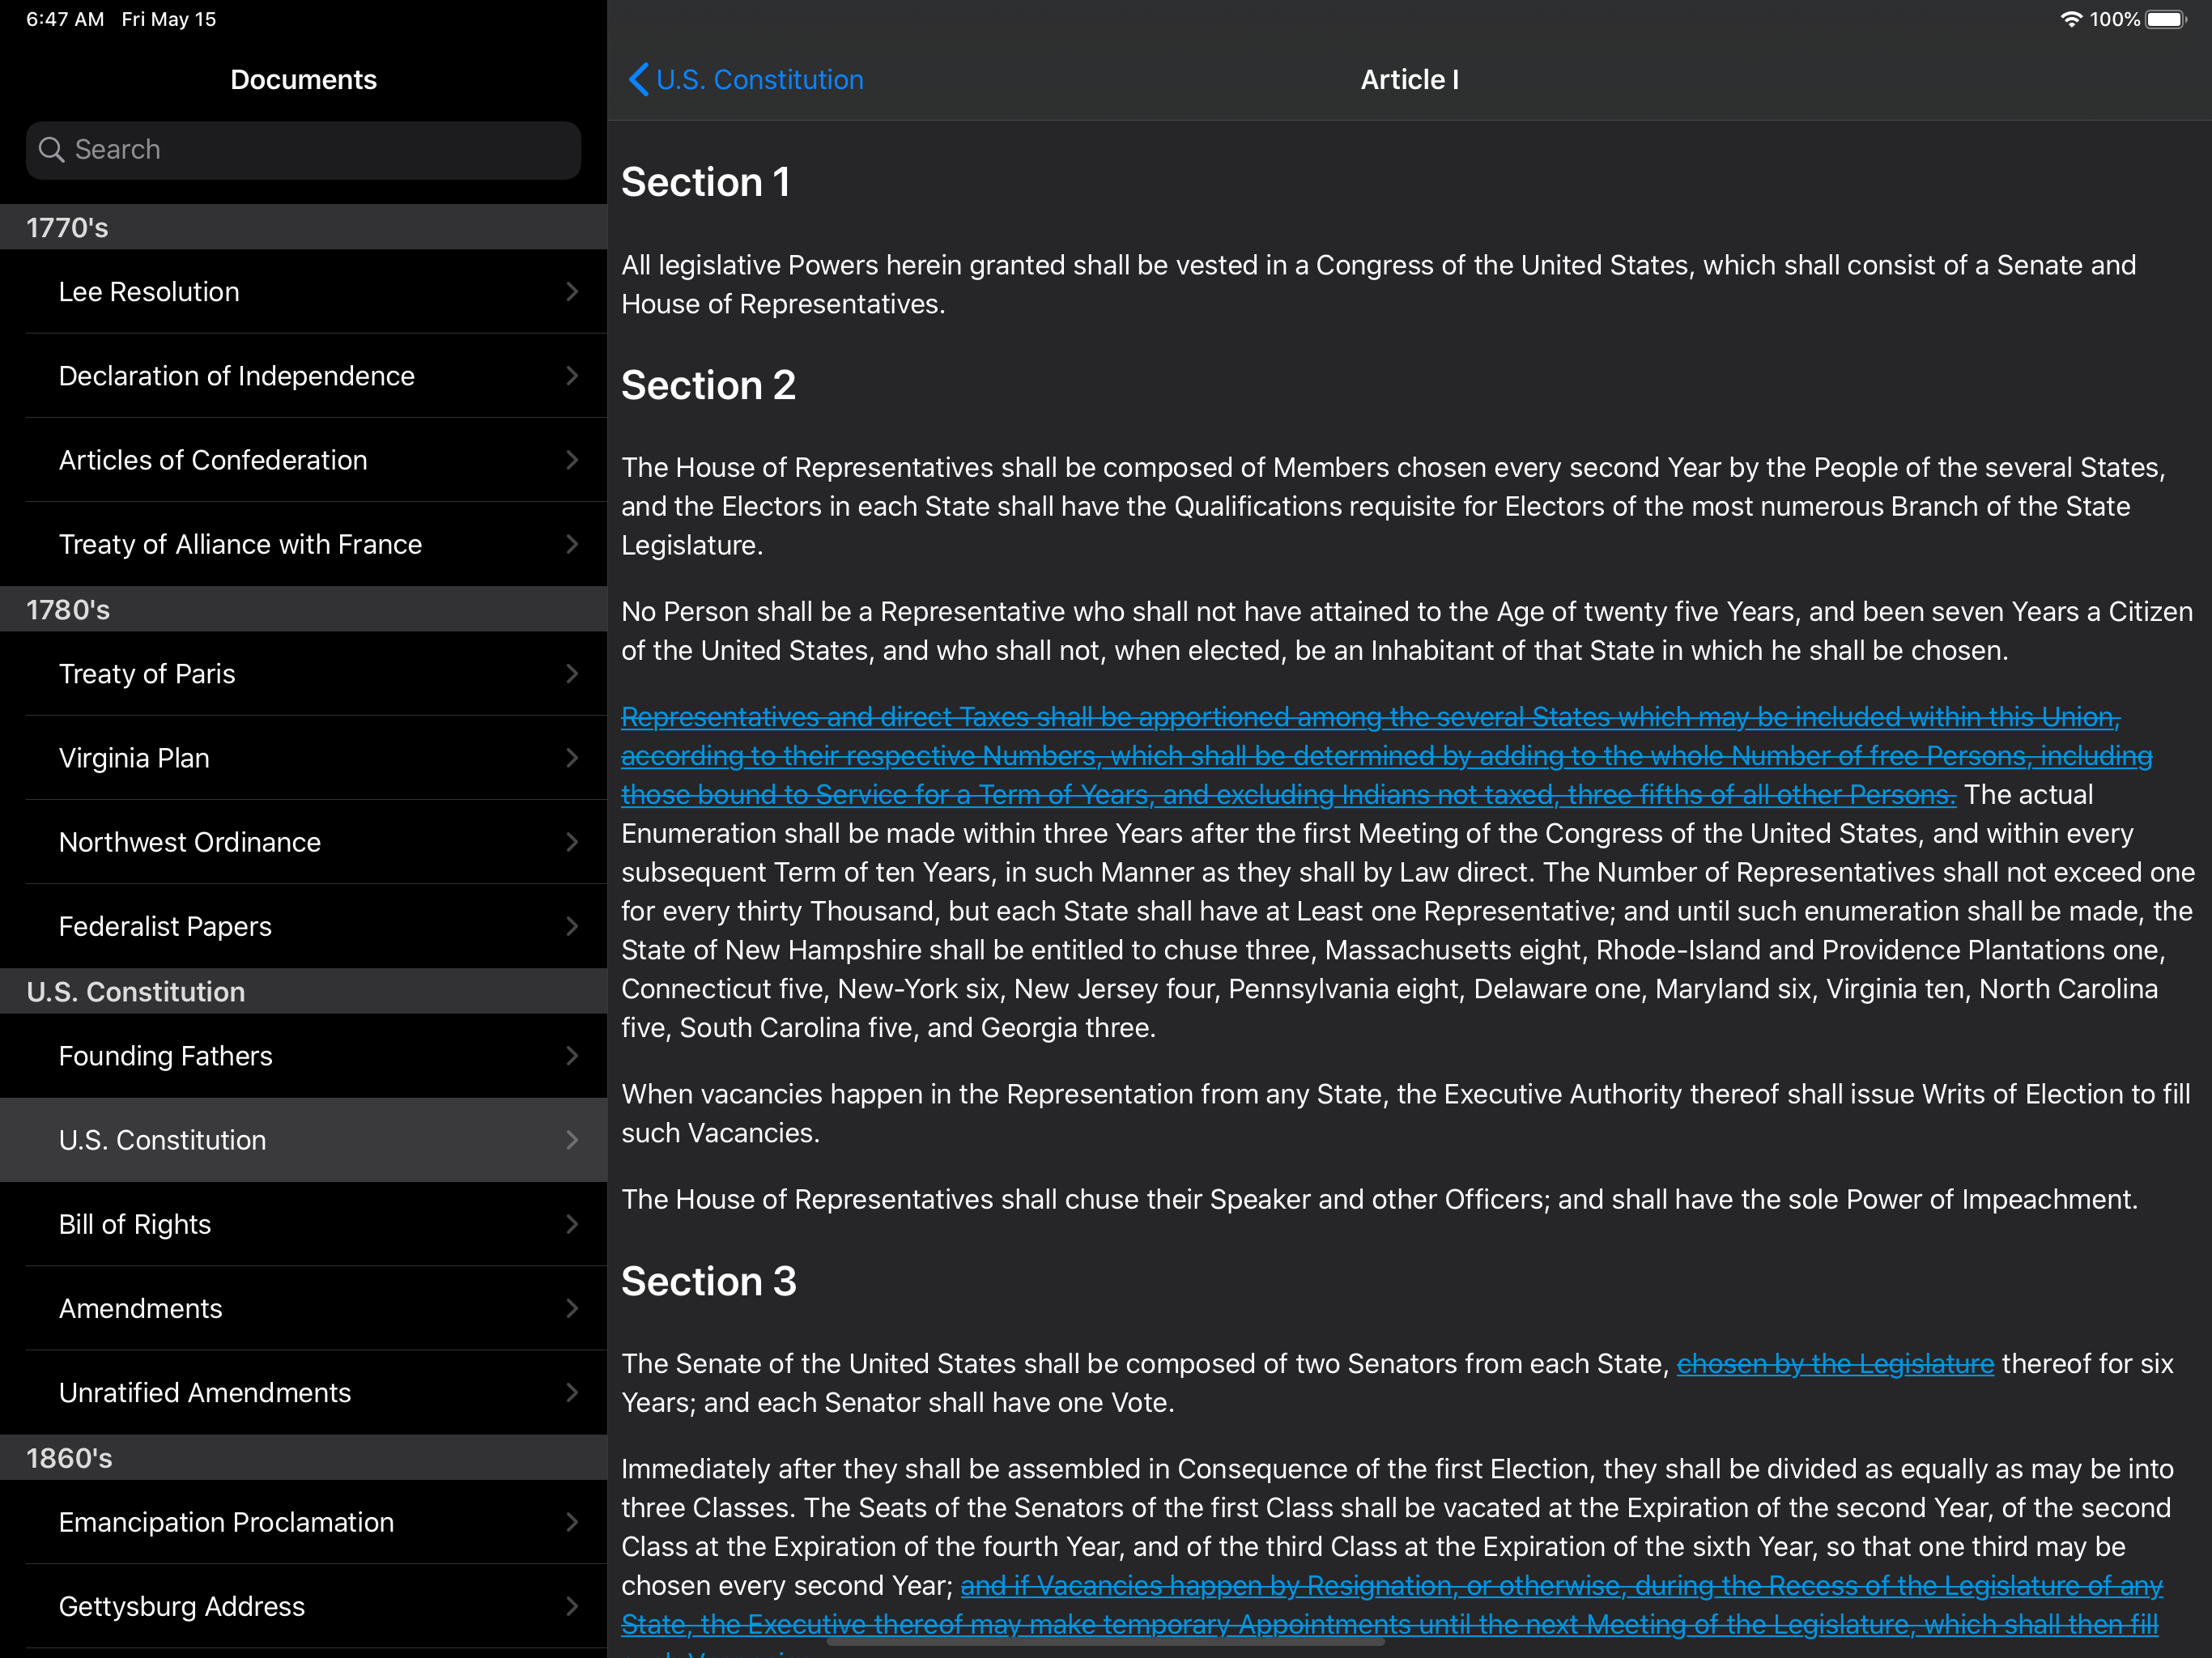Tap chevron beside Virginia Plan
This screenshot has height=1658, width=2212.
(x=572, y=757)
